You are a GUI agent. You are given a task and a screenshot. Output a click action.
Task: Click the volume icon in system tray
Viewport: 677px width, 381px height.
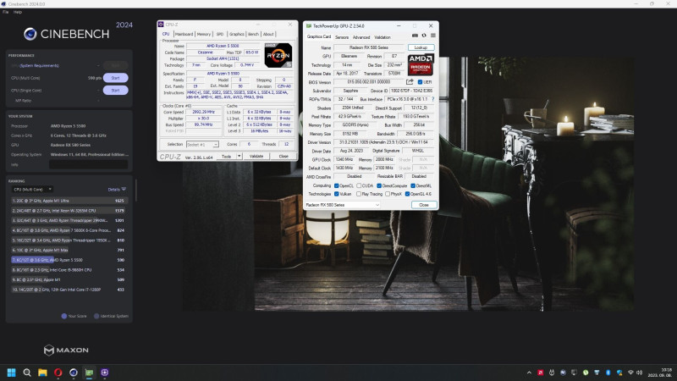(640, 373)
